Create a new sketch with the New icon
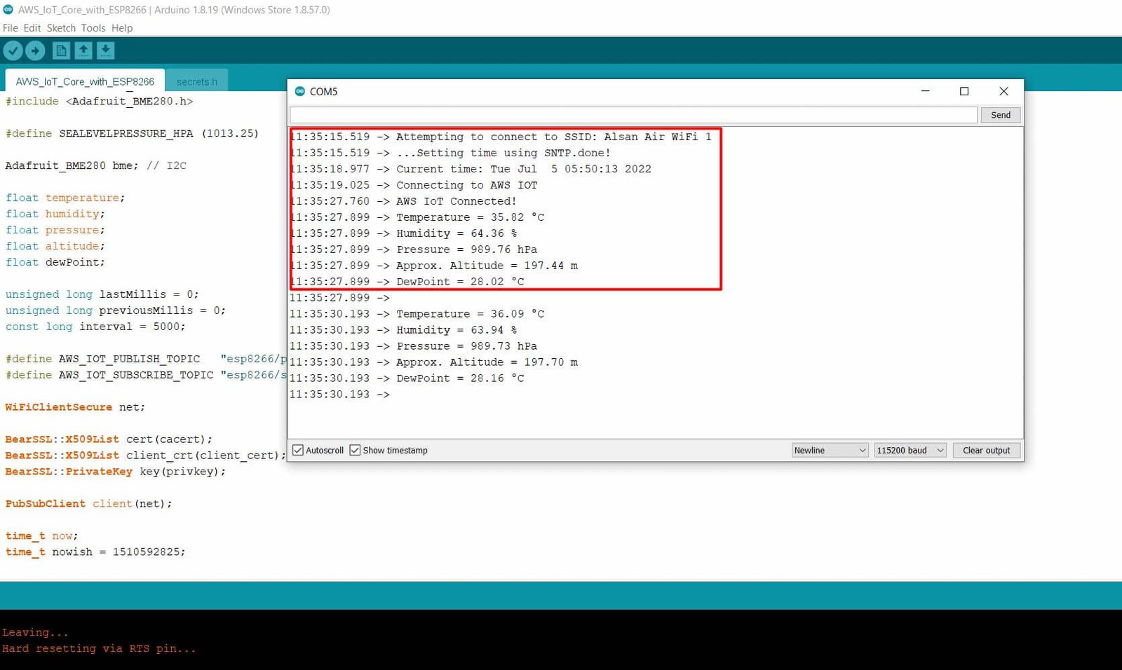 60,50
